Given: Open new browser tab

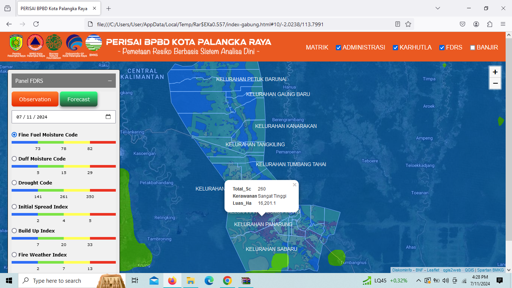Looking at the screenshot, I should tap(109, 8).
